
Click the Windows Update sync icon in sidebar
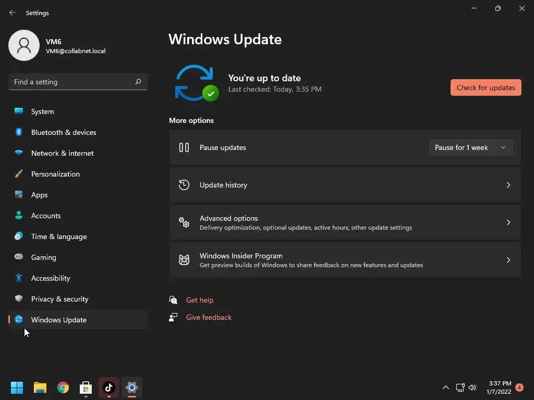click(x=19, y=319)
